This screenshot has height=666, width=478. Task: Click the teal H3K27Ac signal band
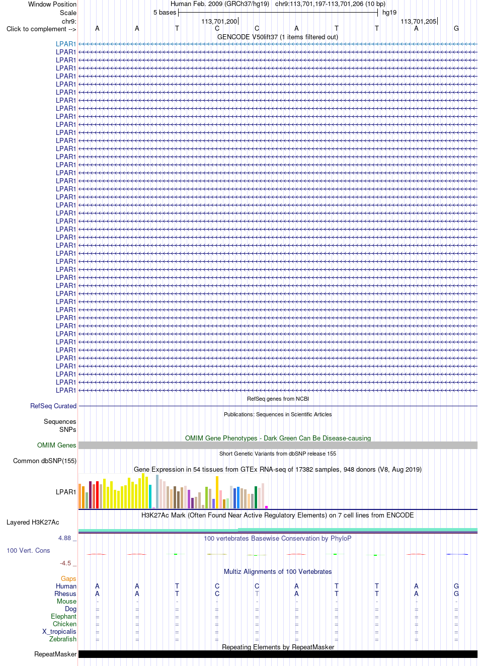278,530
